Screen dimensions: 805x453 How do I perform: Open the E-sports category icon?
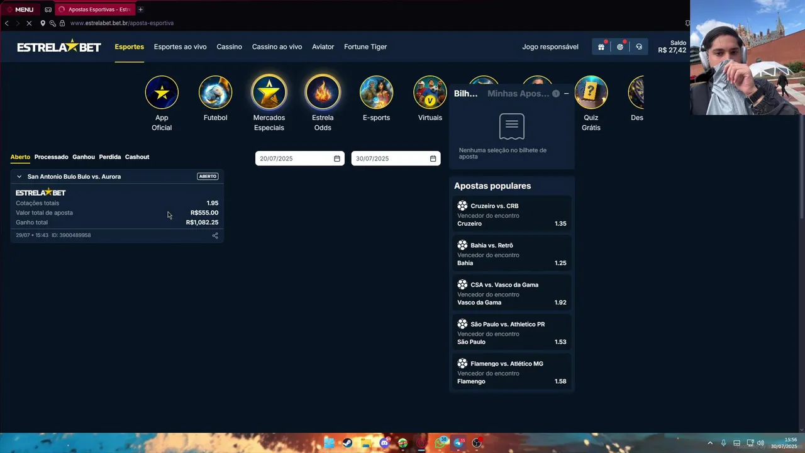(x=376, y=92)
